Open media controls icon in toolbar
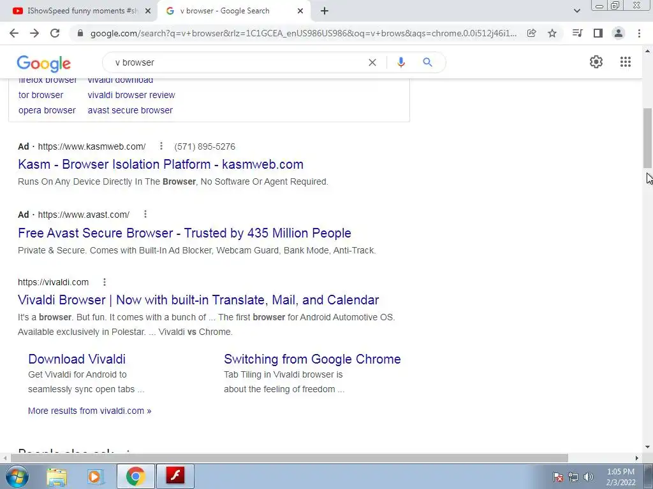The height and width of the screenshot is (489, 653). (577, 33)
